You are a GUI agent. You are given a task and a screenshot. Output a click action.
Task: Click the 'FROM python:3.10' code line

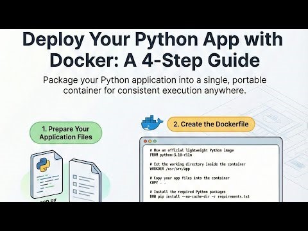pos(171,155)
